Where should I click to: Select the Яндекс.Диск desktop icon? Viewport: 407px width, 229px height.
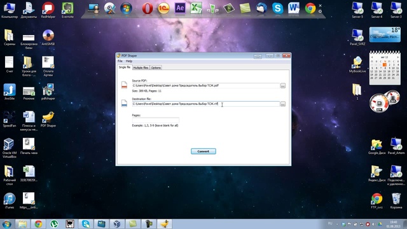(x=376, y=174)
